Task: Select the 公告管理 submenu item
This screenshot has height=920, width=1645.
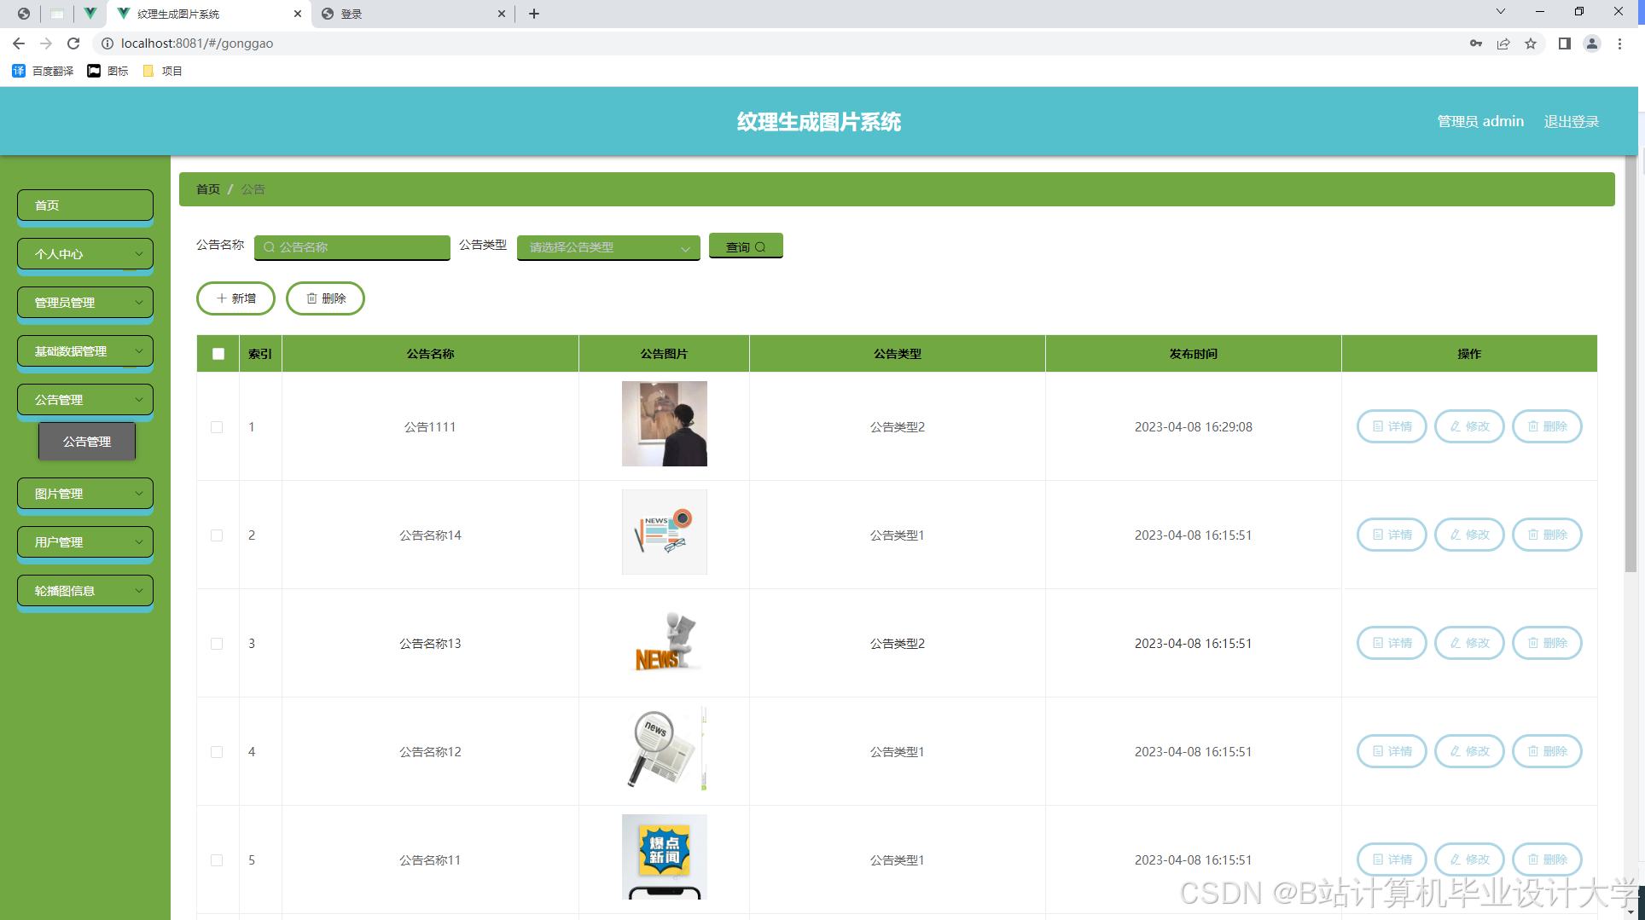Action: pyautogui.click(x=87, y=442)
